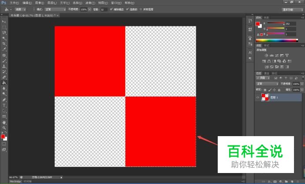Select the Healing Brush tool
The height and width of the screenshot is (184, 305).
click(x=4, y=55)
